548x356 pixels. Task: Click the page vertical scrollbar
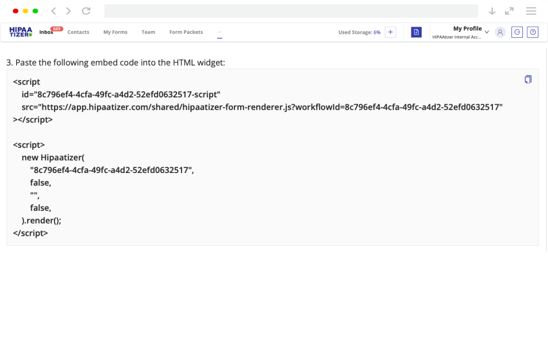(x=546, y=150)
